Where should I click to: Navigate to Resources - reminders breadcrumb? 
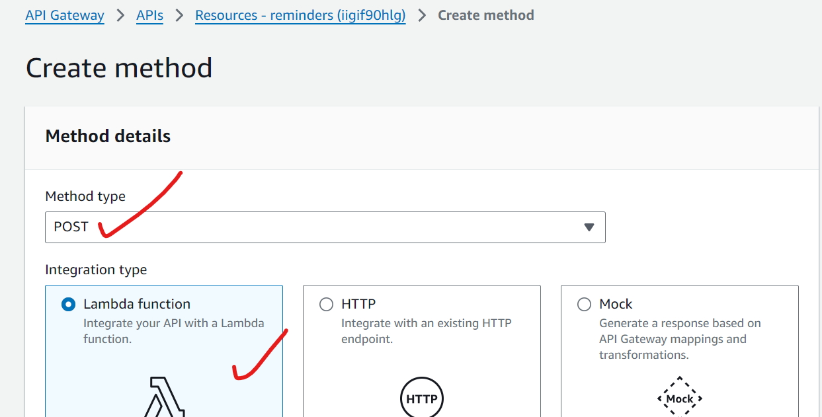coord(300,15)
